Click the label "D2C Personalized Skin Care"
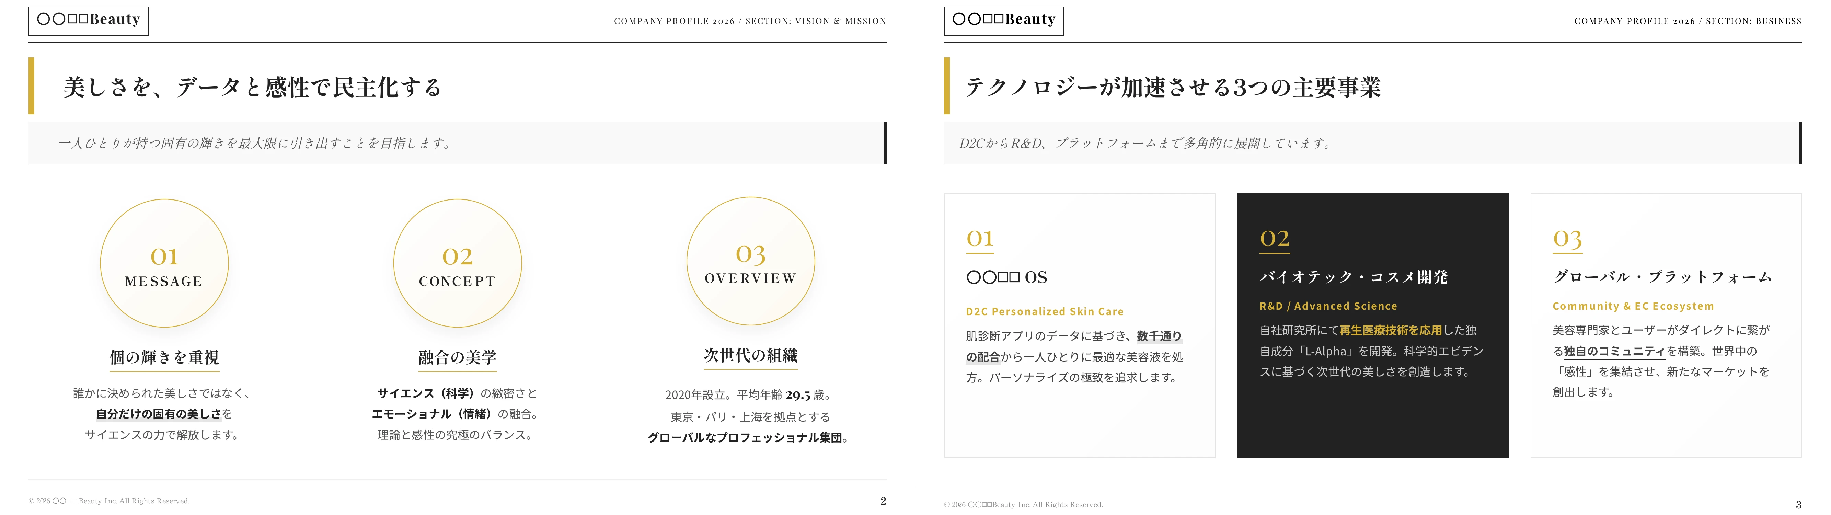Viewport: 1831px width, 515px height. pyautogui.click(x=1045, y=311)
